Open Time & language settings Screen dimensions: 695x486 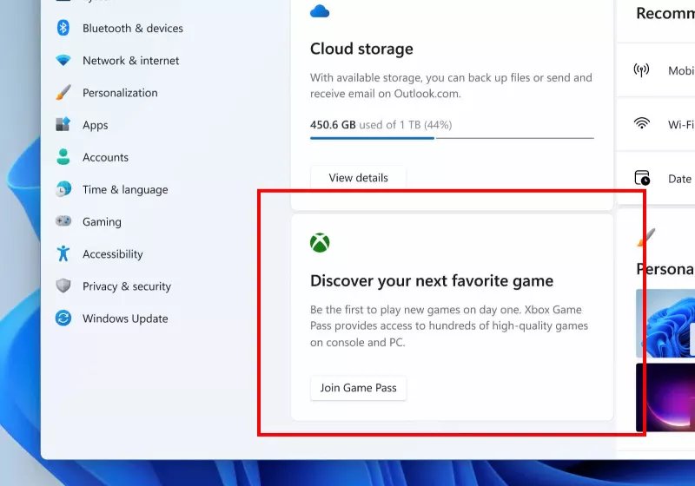125,189
